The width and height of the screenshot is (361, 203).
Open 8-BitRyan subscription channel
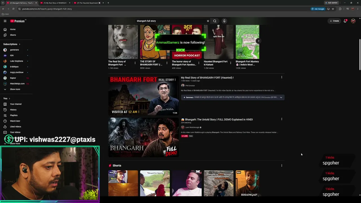14,67
